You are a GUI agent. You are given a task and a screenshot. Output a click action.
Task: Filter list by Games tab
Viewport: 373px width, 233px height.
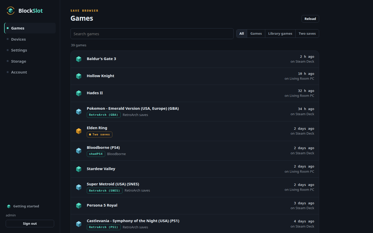tap(256, 34)
